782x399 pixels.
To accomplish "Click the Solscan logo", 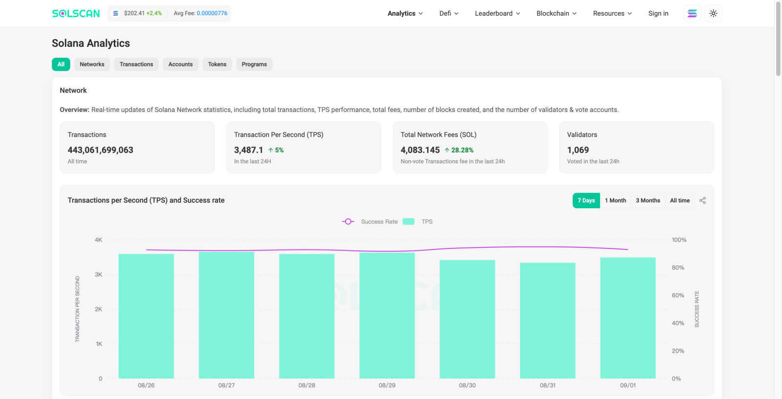I will (76, 13).
